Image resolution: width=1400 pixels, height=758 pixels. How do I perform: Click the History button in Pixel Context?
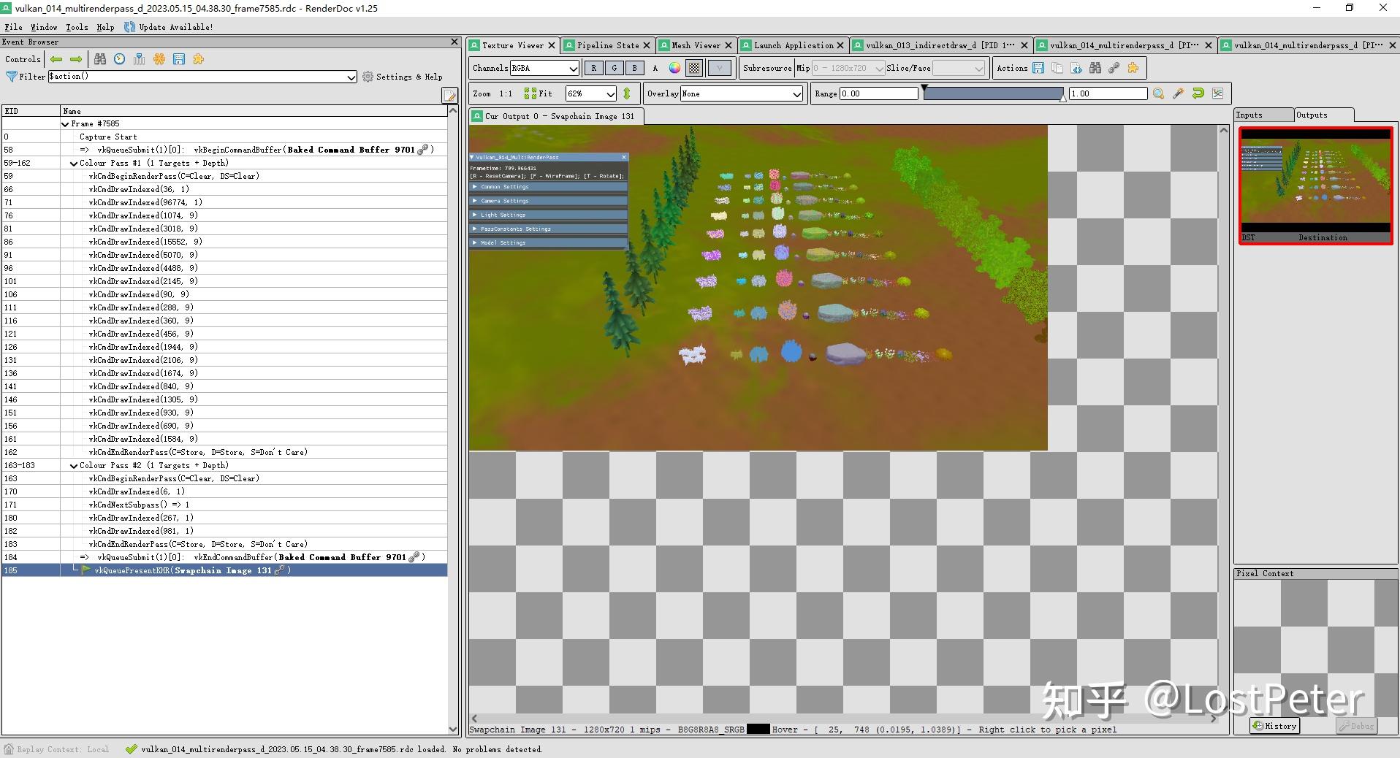pyautogui.click(x=1274, y=725)
